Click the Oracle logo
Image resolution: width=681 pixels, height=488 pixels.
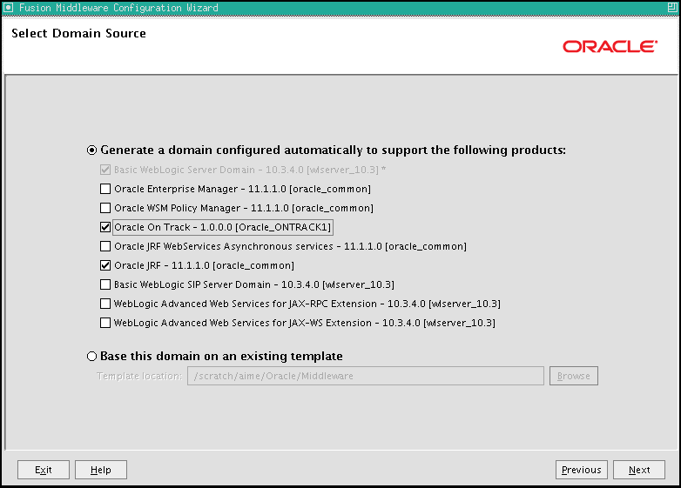610,46
